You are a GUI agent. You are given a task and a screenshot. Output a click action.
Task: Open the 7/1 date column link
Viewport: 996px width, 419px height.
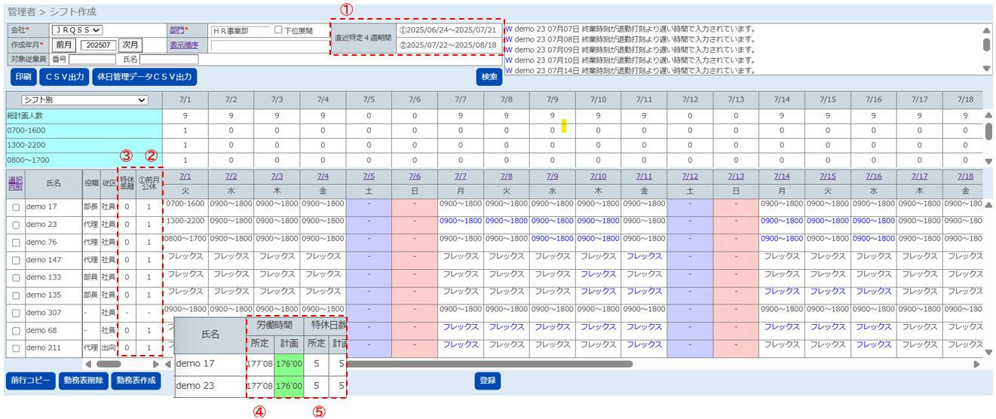pyautogui.click(x=185, y=176)
